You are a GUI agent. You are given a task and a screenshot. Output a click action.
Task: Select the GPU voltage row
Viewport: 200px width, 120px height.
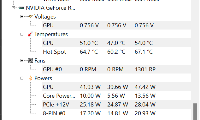(x=116, y=25)
